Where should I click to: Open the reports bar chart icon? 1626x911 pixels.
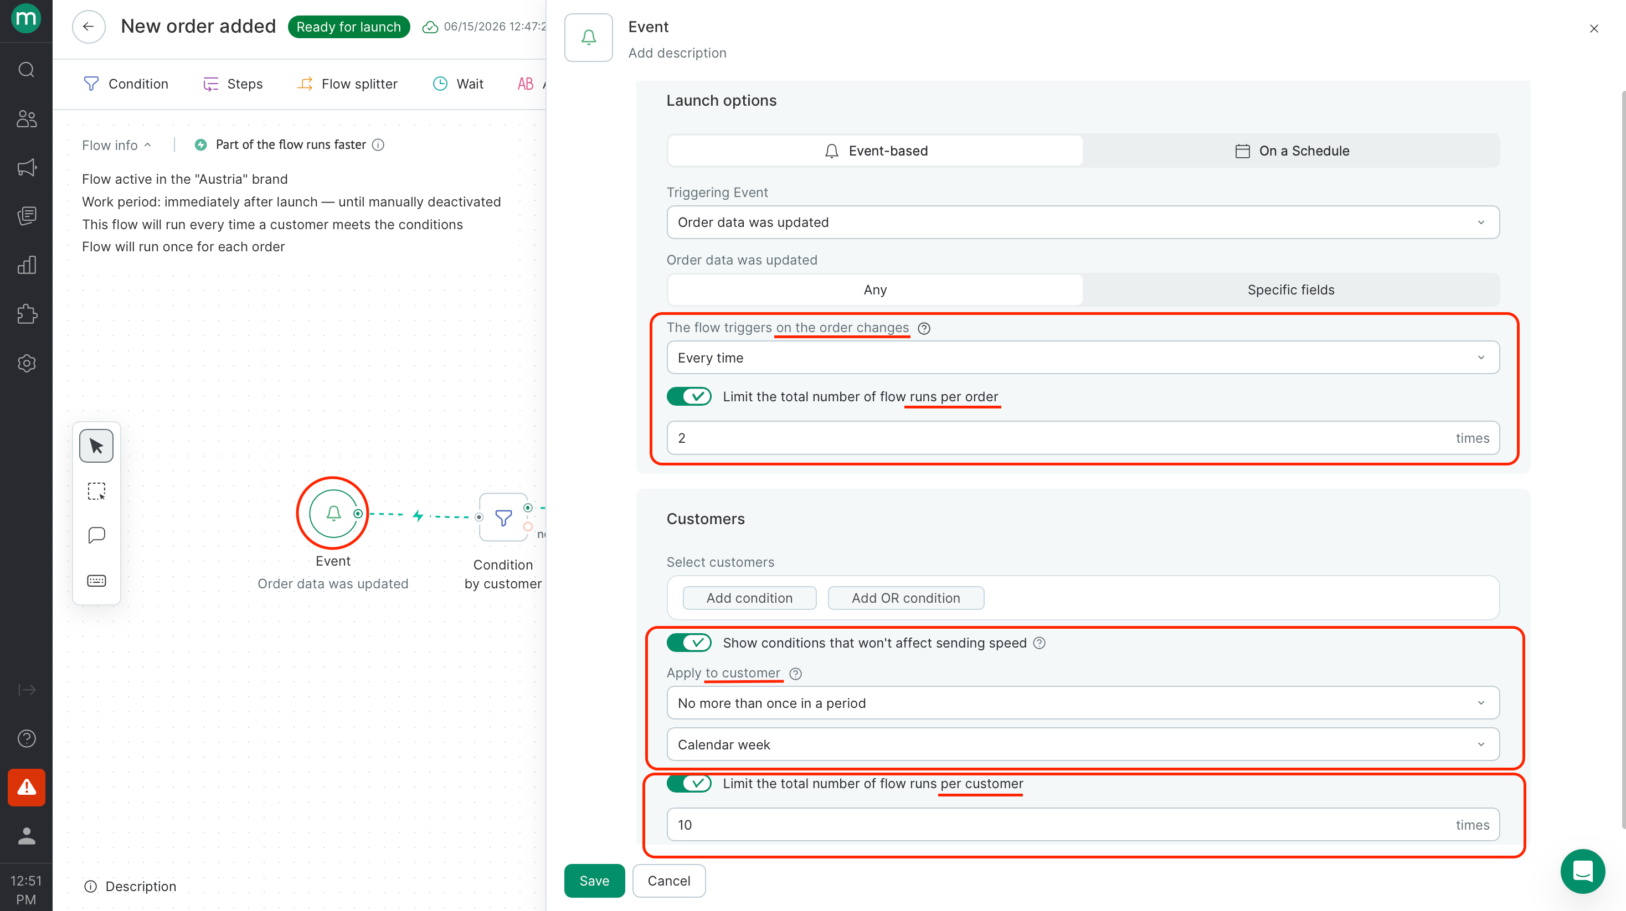[26, 265]
